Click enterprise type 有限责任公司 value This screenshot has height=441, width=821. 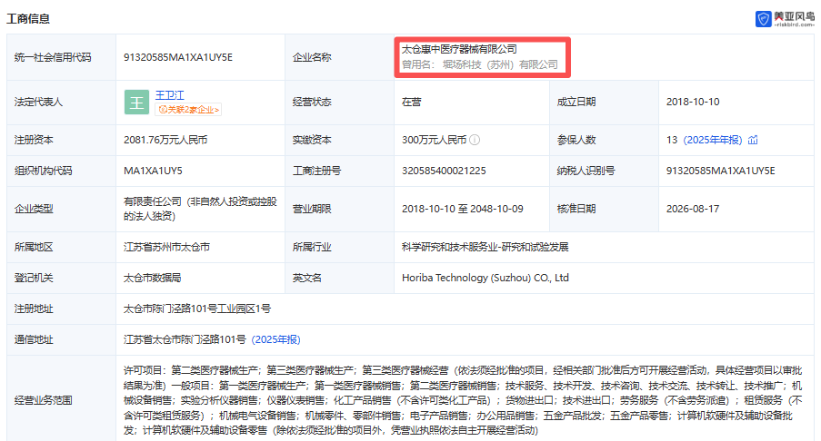pyautogui.click(x=200, y=209)
